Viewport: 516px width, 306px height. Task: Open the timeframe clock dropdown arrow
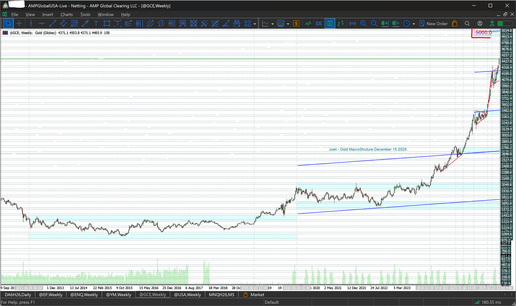click(x=414, y=24)
